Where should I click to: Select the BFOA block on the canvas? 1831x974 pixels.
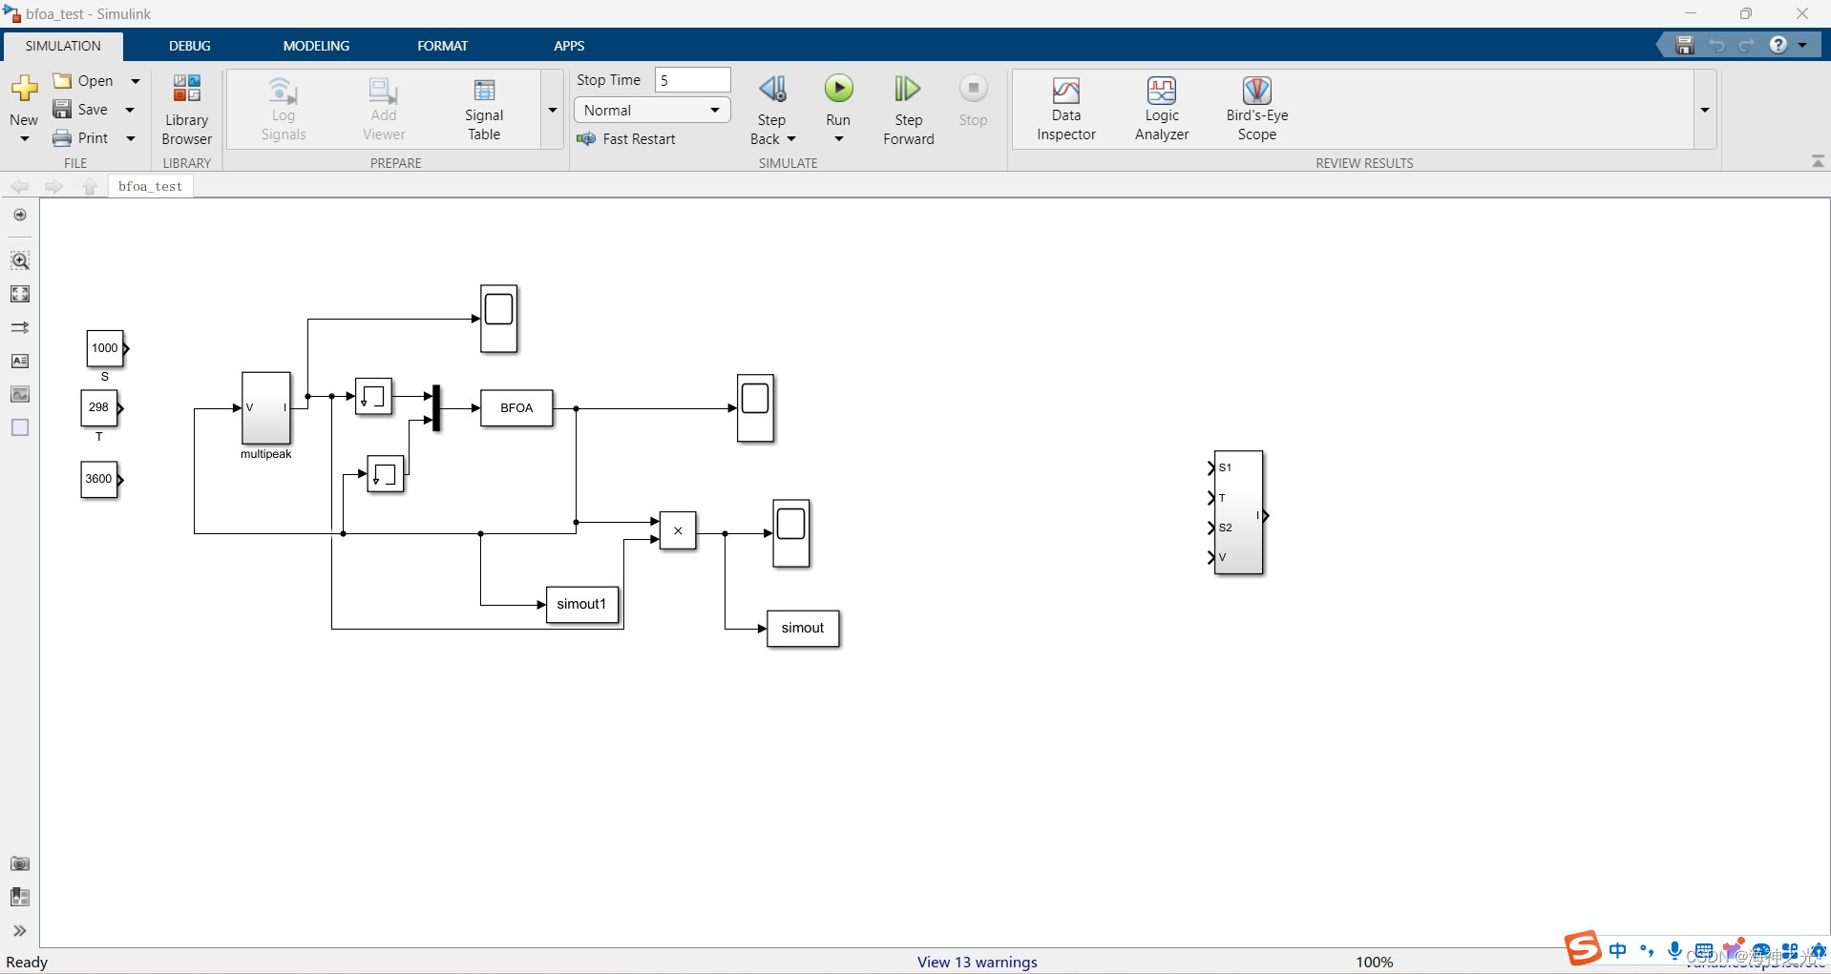click(516, 408)
